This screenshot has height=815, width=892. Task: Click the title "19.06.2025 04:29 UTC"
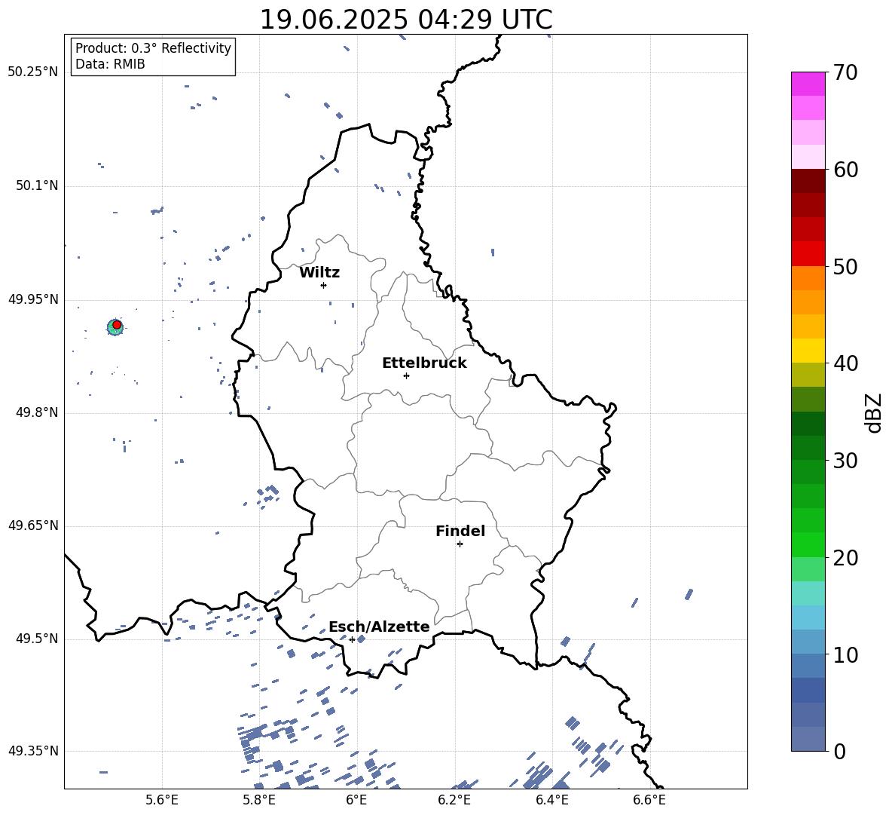coord(405,20)
